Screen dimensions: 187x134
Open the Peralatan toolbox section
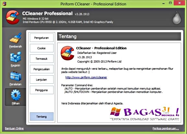(16, 78)
